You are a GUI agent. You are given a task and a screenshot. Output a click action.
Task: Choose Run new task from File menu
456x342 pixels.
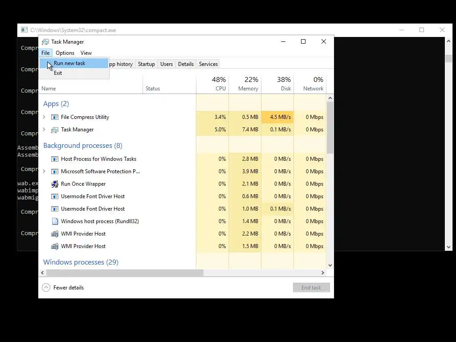tap(74, 63)
